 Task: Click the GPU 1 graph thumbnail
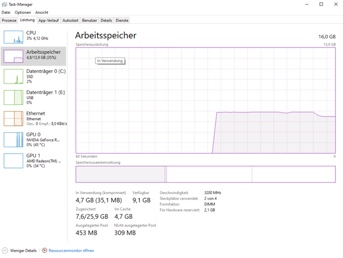(x=13, y=161)
